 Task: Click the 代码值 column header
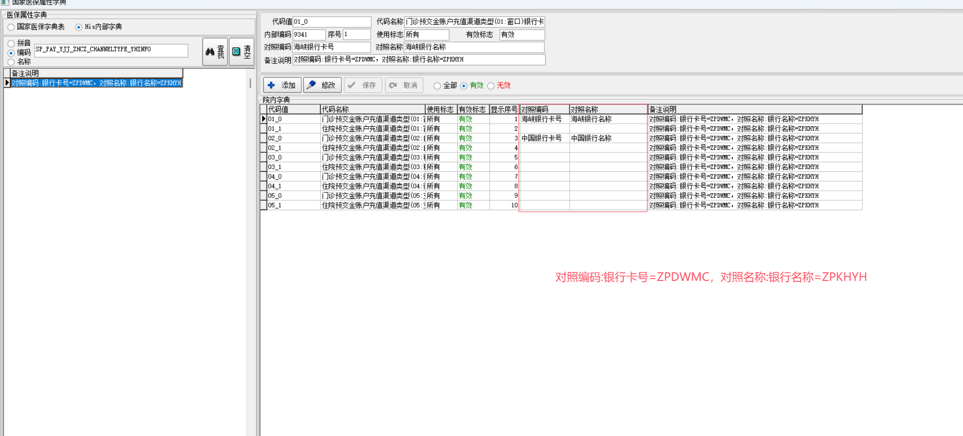click(x=294, y=109)
